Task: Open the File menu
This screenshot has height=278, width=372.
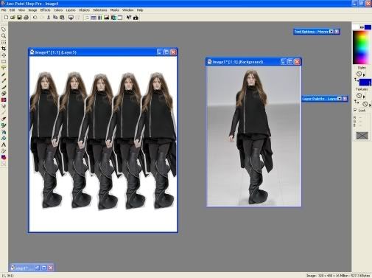Action: click(4, 10)
